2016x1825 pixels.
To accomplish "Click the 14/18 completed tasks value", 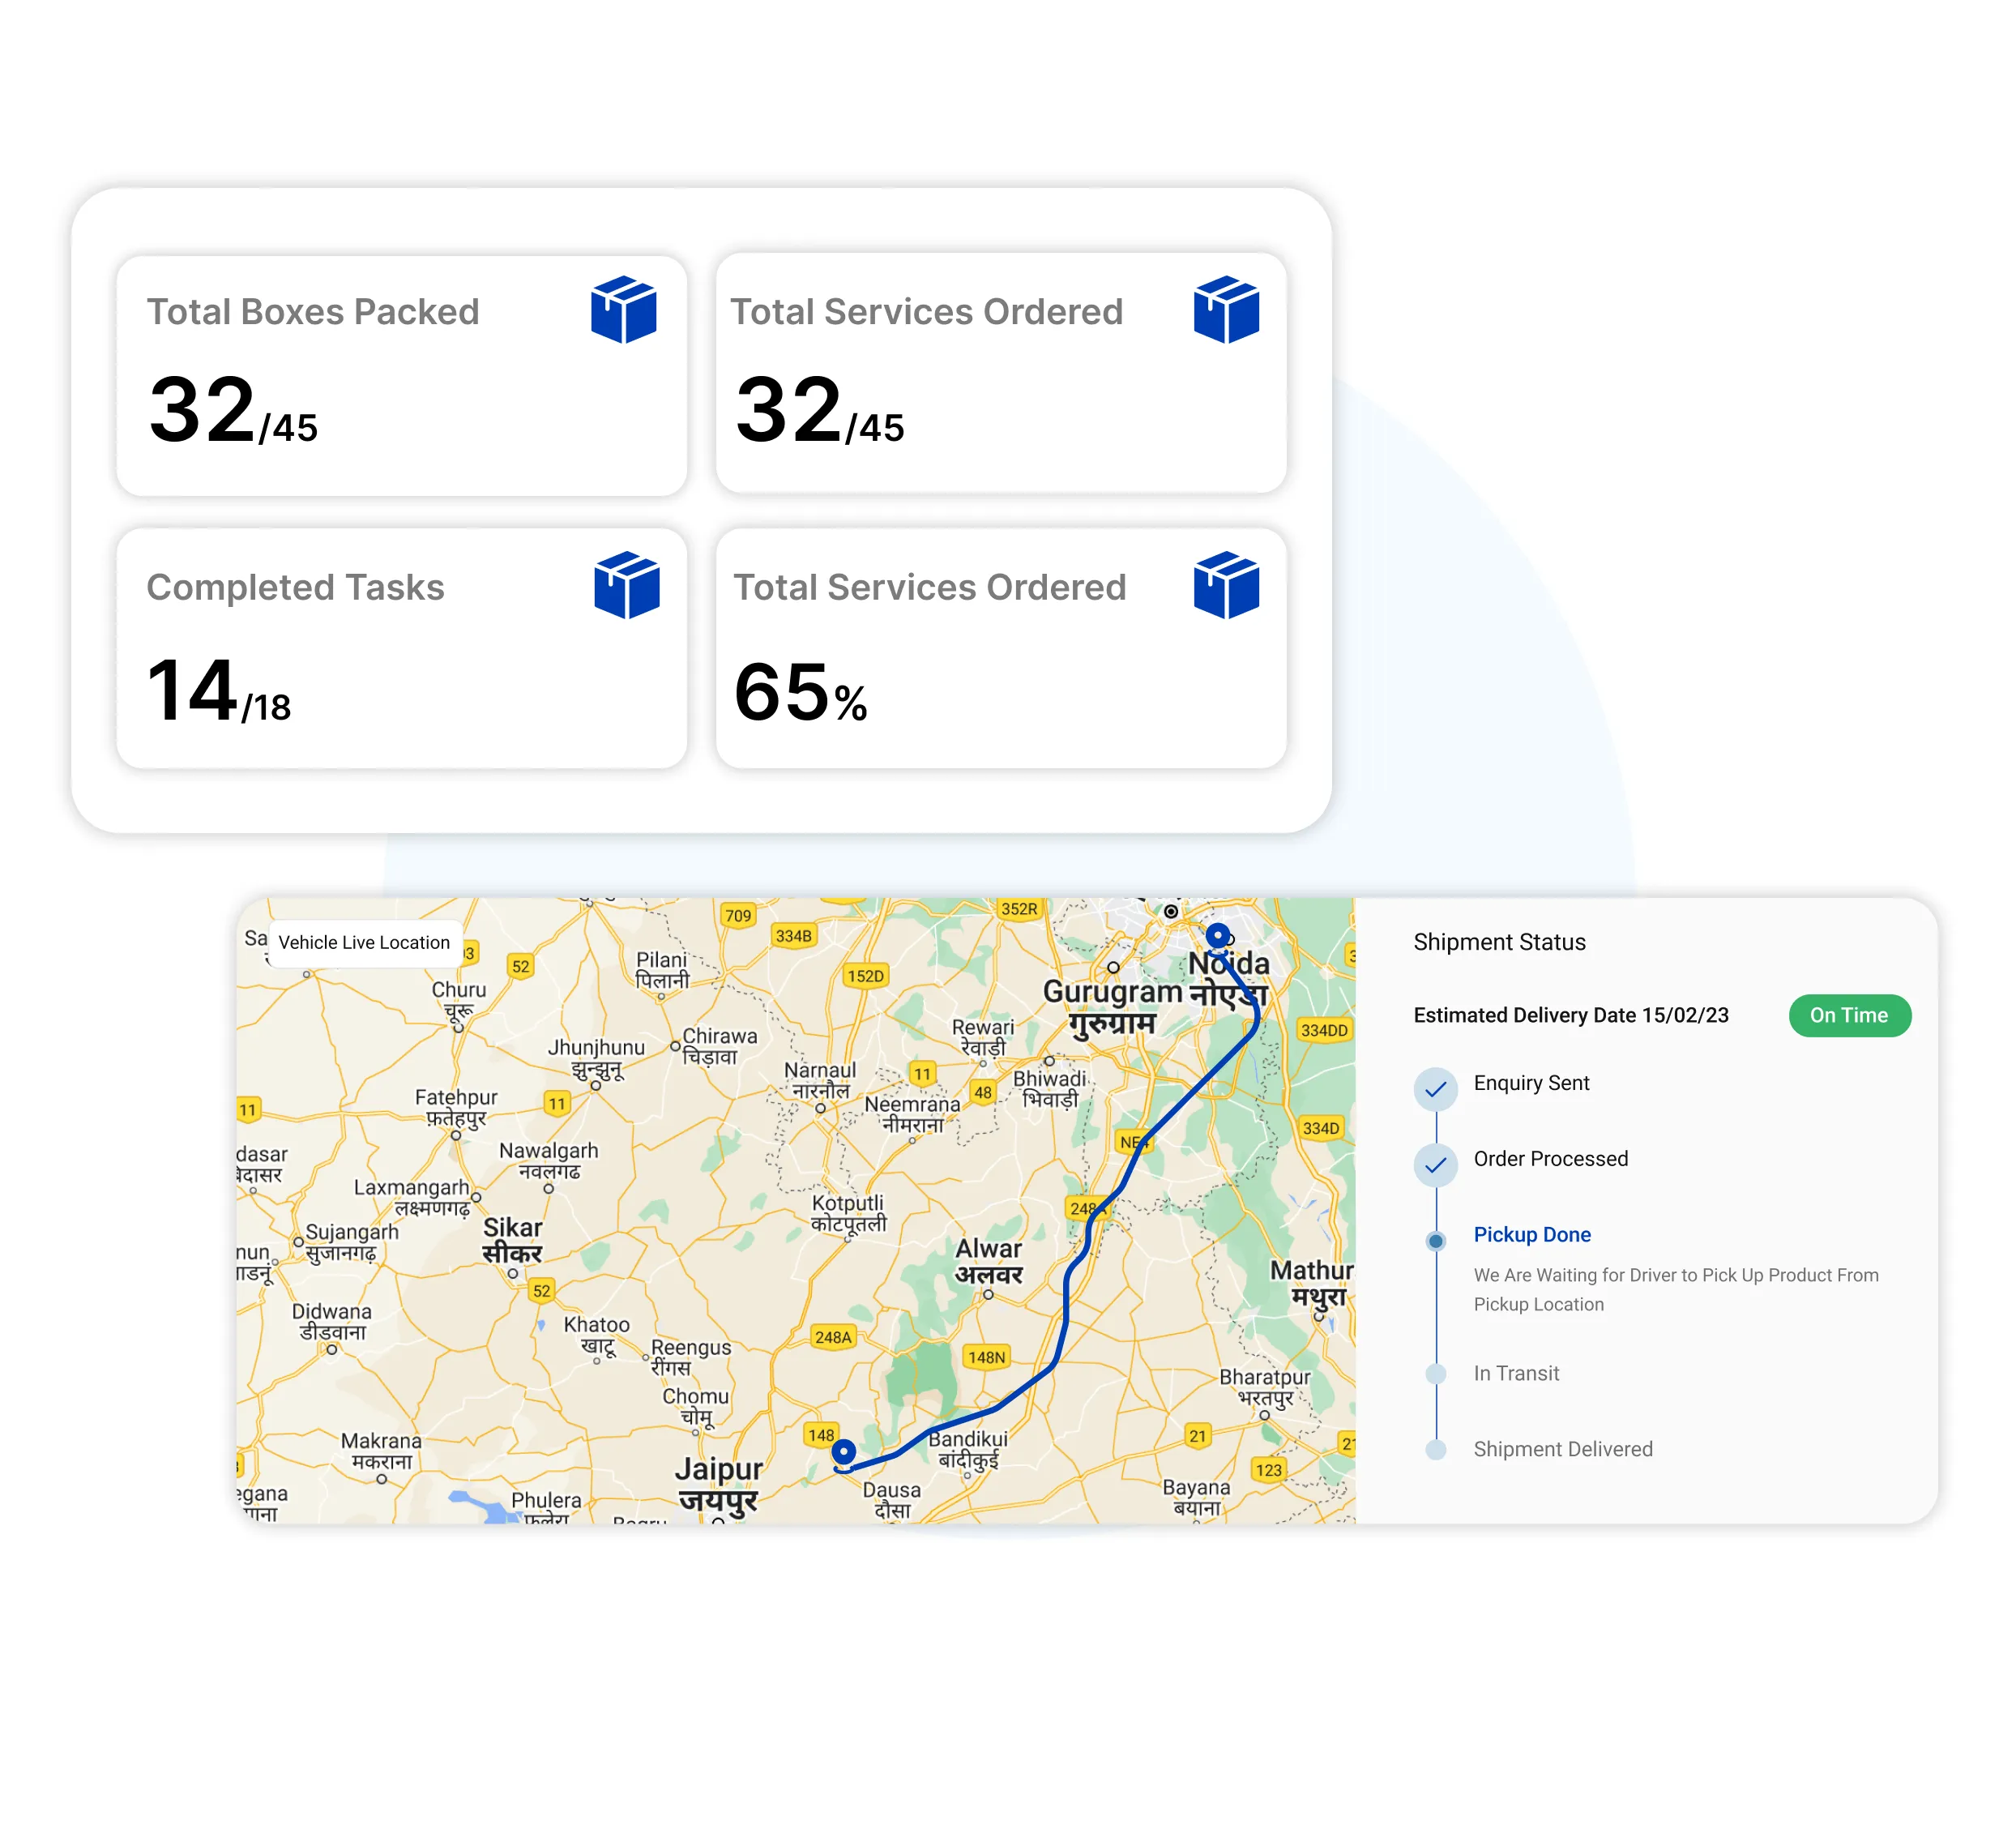I will (x=218, y=690).
